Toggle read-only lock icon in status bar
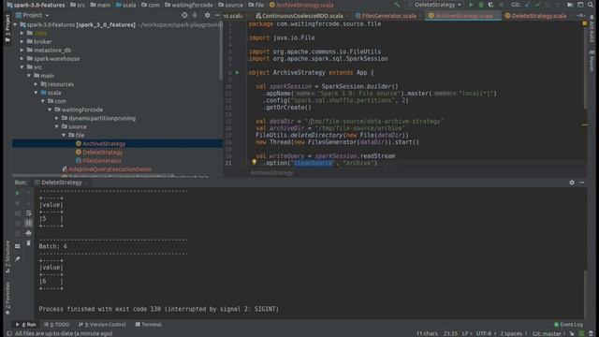The width and height of the screenshot is (599, 337). pyautogui.click(x=572, y=333)
